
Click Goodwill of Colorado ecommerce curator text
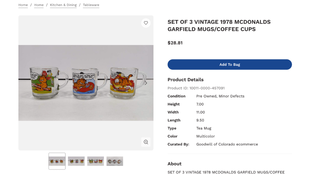coord(227,144)
